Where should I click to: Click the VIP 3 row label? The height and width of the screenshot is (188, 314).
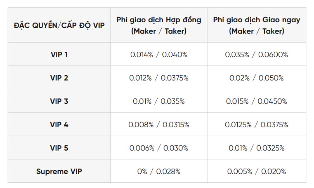pos(59,101)
